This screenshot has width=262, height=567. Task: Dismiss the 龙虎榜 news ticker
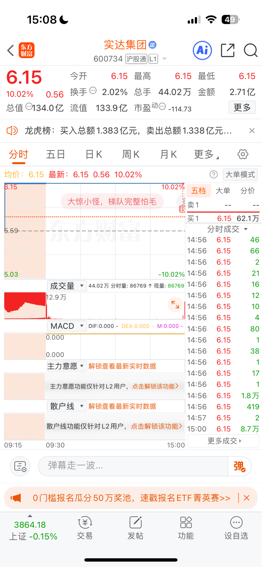[x=252, y=130]
